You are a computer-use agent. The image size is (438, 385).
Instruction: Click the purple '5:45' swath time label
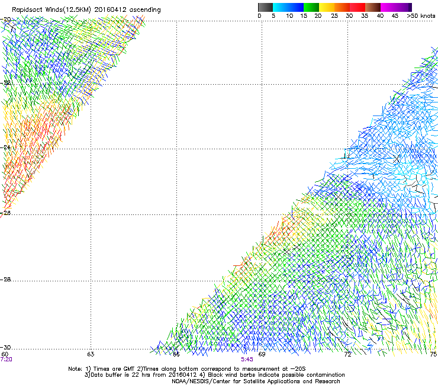pos(247,360)
